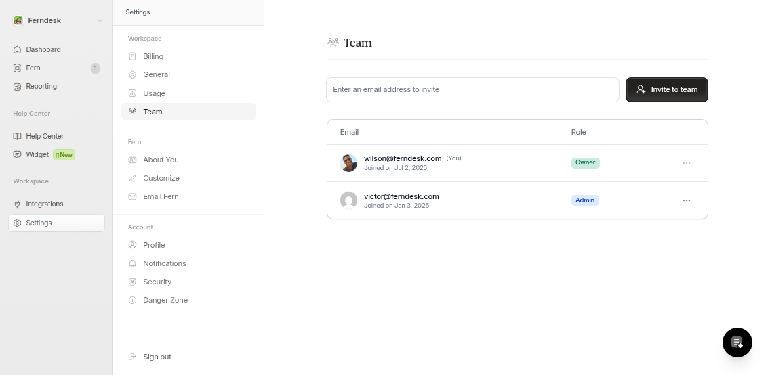Click the General gear icon
The width and height of the screenshot is (770, 375).
click(133, 74)
